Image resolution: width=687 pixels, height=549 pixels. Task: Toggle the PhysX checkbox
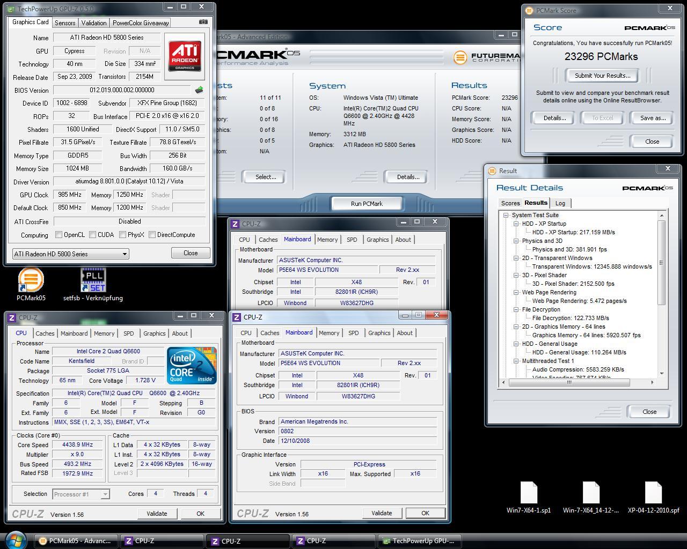(123, 235)
